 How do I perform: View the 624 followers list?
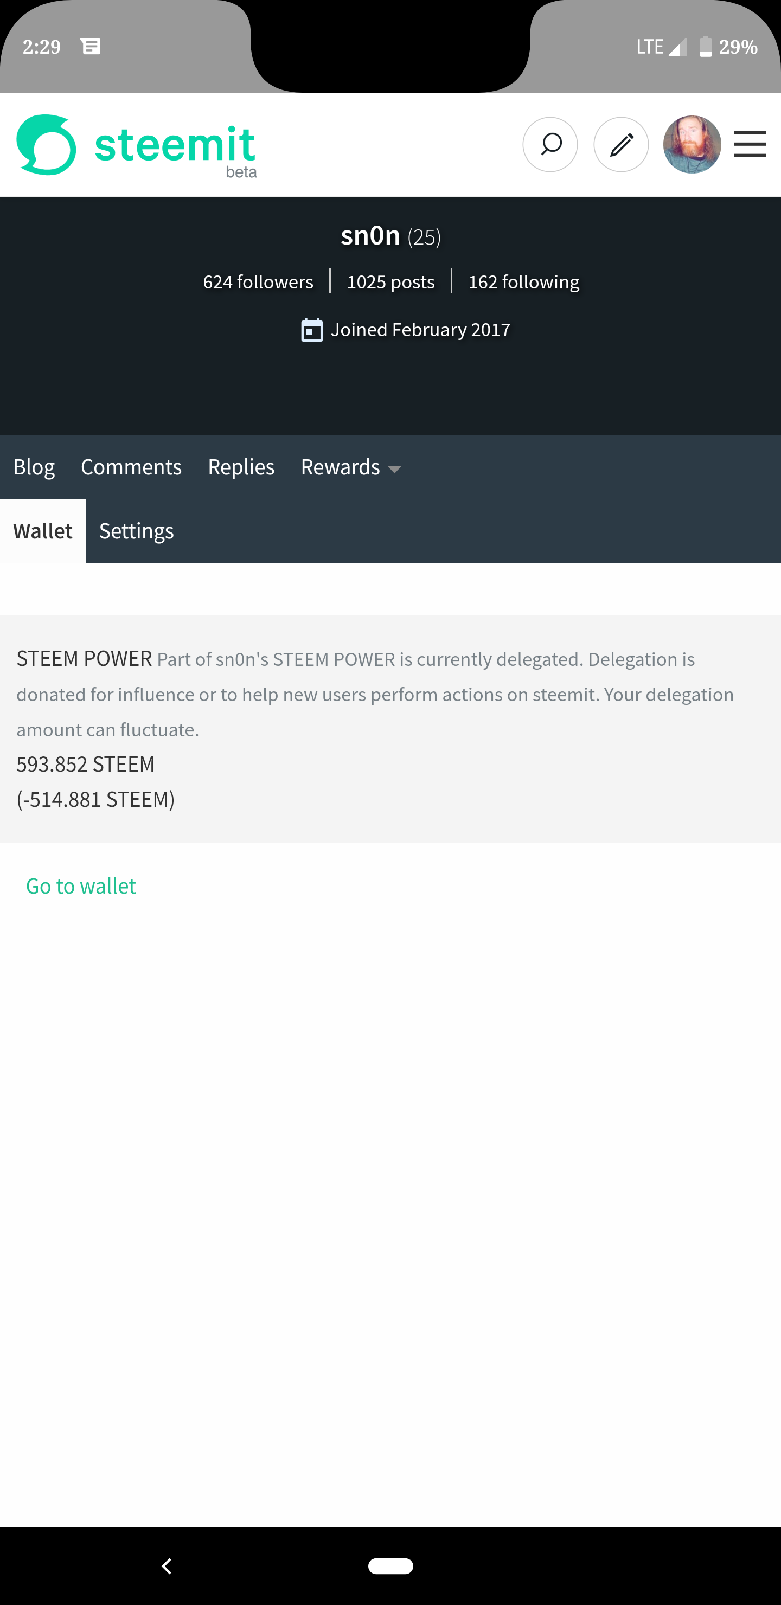click(258, 281)
